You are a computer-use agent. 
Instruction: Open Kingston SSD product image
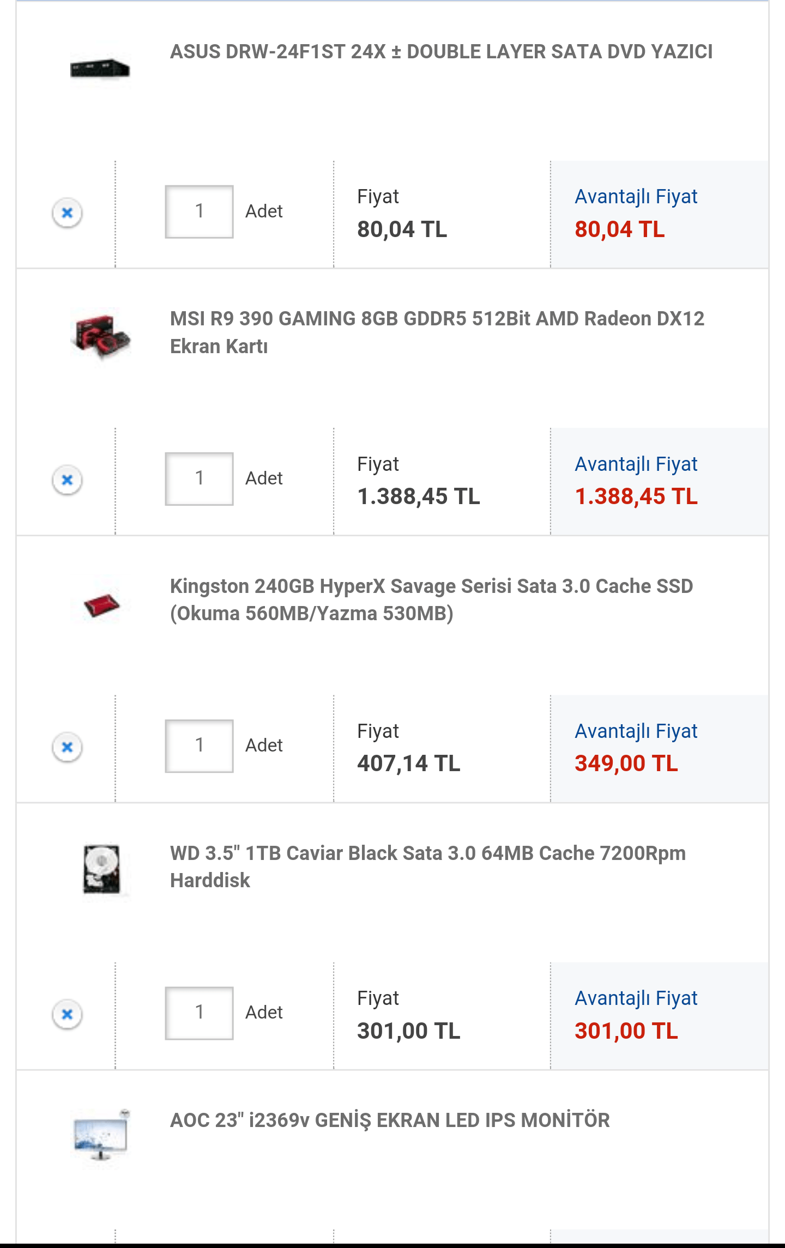point(100,605)
